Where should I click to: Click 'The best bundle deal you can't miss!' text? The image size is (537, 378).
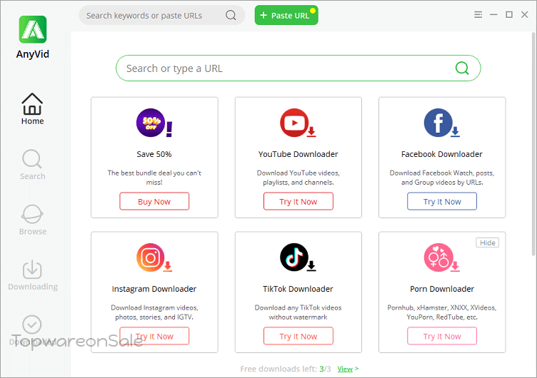pyautogui.click(x=154, y=178)
